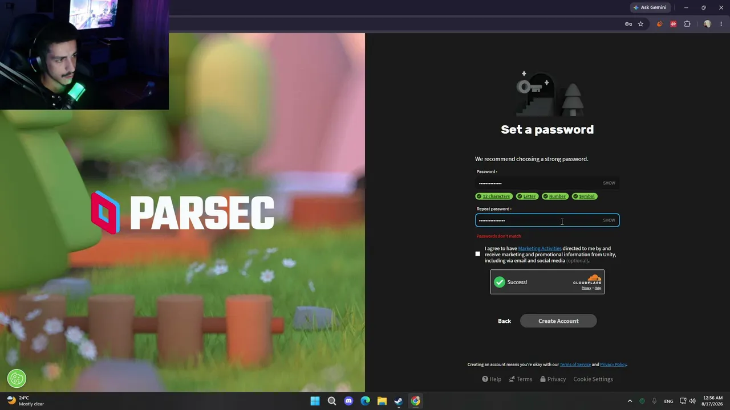The width and height of the screenshot is (730, 410).
Task: Go Back to the previous step
Action: tap(504, 321)
